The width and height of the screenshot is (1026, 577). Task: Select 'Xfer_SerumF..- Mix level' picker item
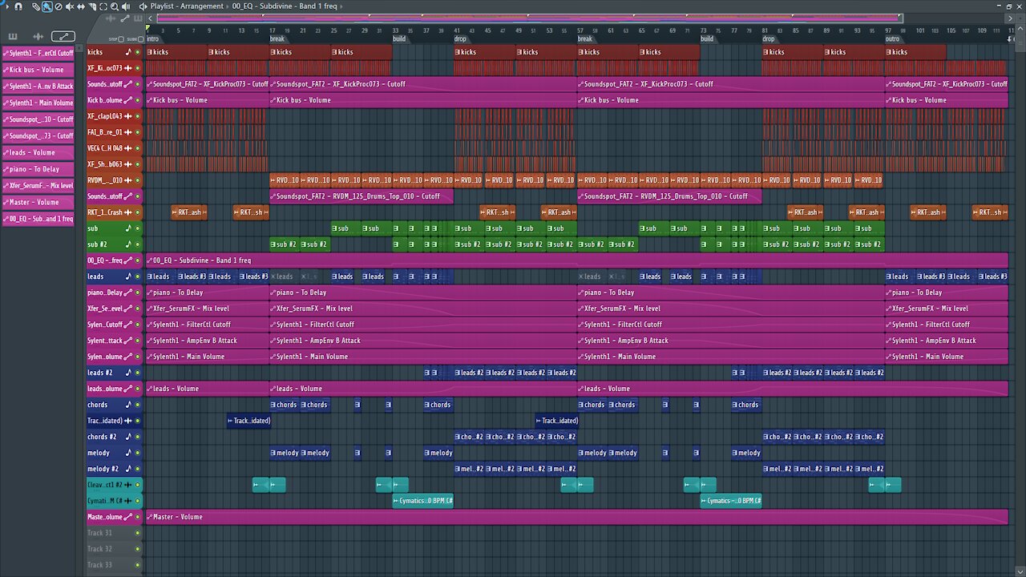click(38, 185)
